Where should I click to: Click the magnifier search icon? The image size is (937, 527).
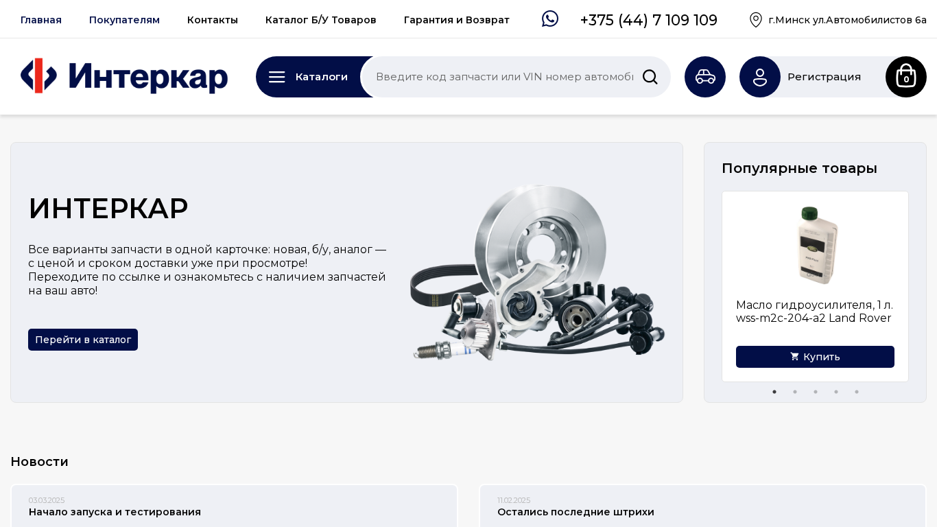pyautogui.click(x=650, y=77)
